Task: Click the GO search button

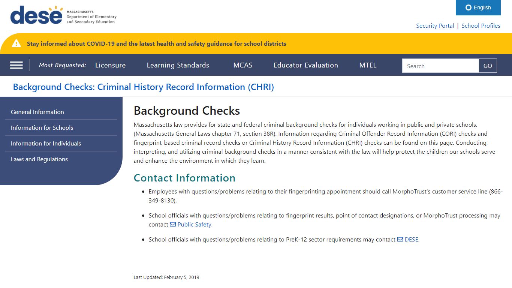Action: [x=488, y=66]
